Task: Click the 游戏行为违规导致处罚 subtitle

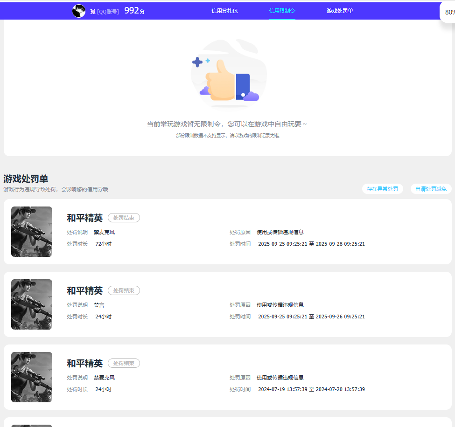Action: (56, 190)
